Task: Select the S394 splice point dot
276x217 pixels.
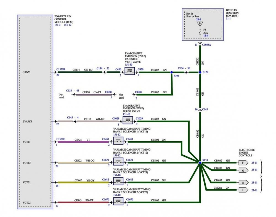Action: [x=172, y=72]
